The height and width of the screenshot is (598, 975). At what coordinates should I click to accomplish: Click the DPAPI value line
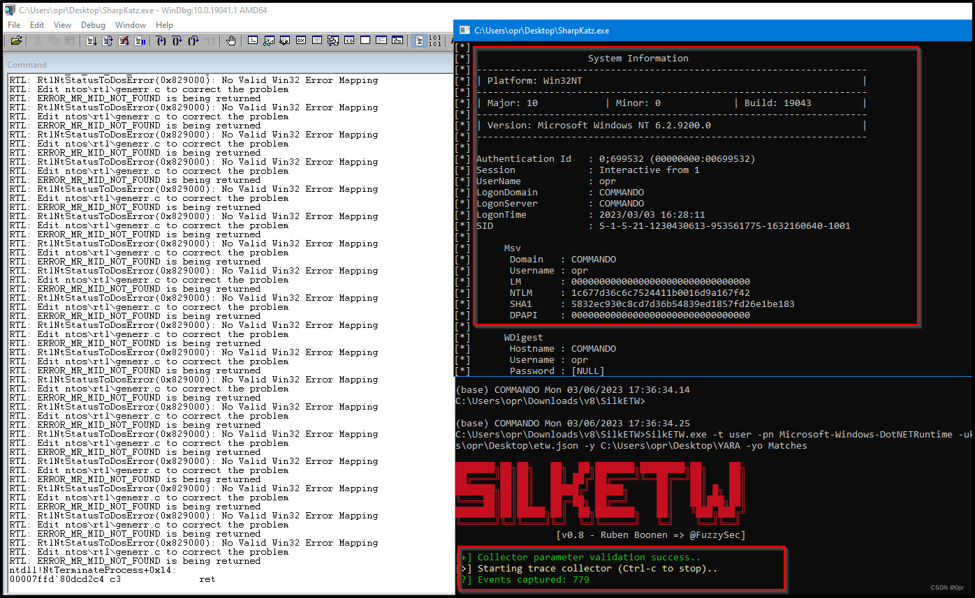629,315
